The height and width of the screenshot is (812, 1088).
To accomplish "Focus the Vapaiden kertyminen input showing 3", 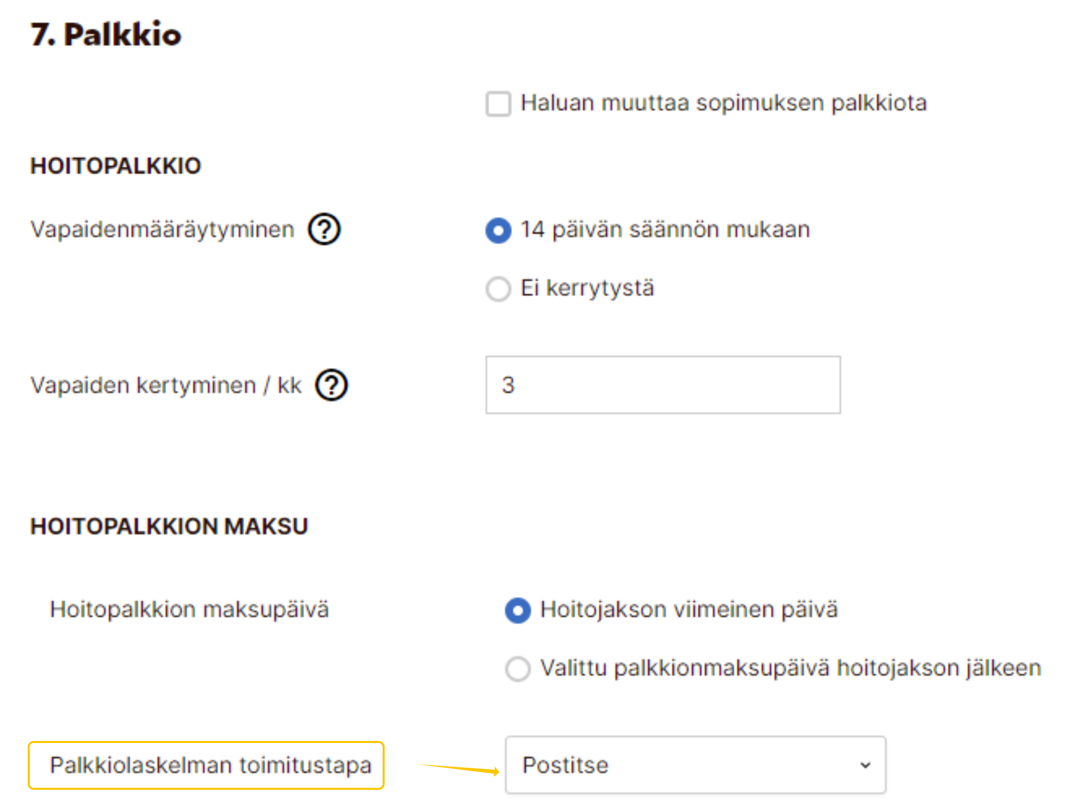I will 663,385.
